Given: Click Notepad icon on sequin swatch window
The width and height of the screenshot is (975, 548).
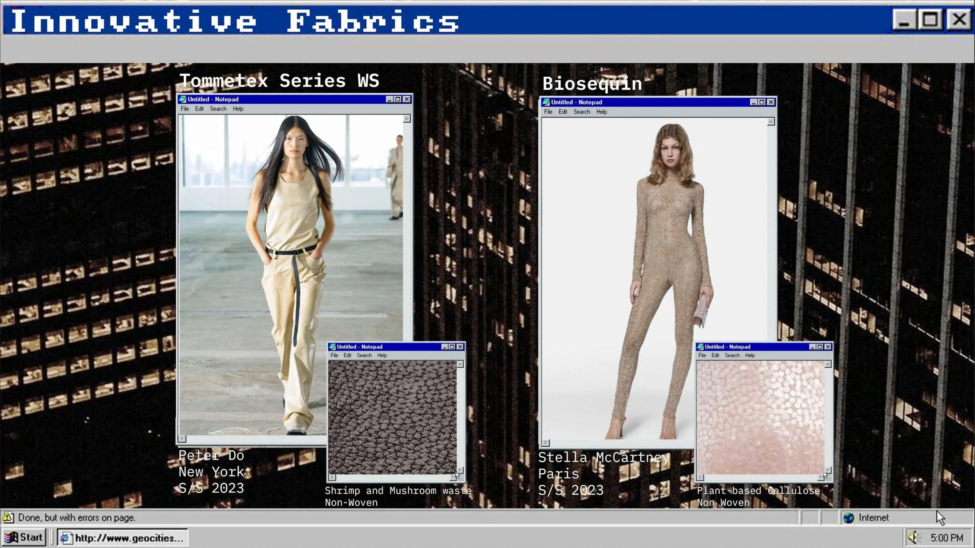Looking at the screenshot, I should (x=700, y=347).
